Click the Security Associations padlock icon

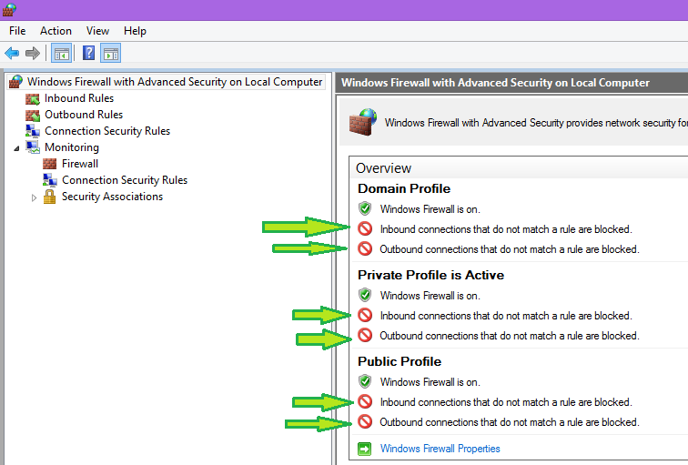[x=49, y=196]
